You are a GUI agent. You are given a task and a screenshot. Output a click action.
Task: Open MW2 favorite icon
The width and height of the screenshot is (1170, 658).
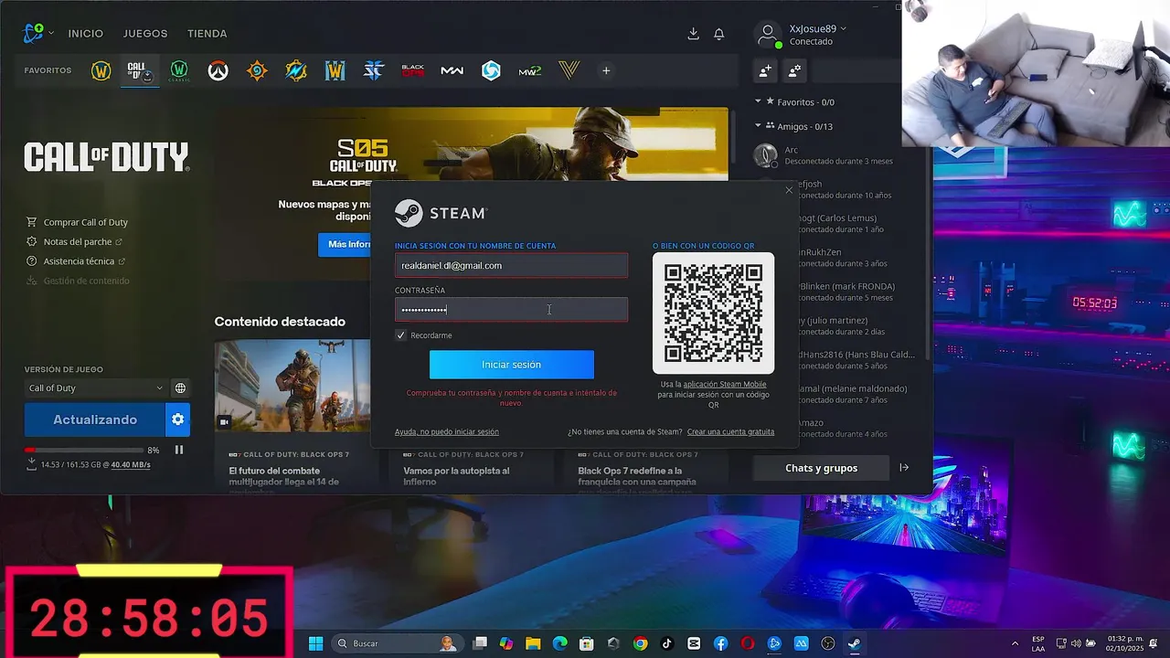530,70
